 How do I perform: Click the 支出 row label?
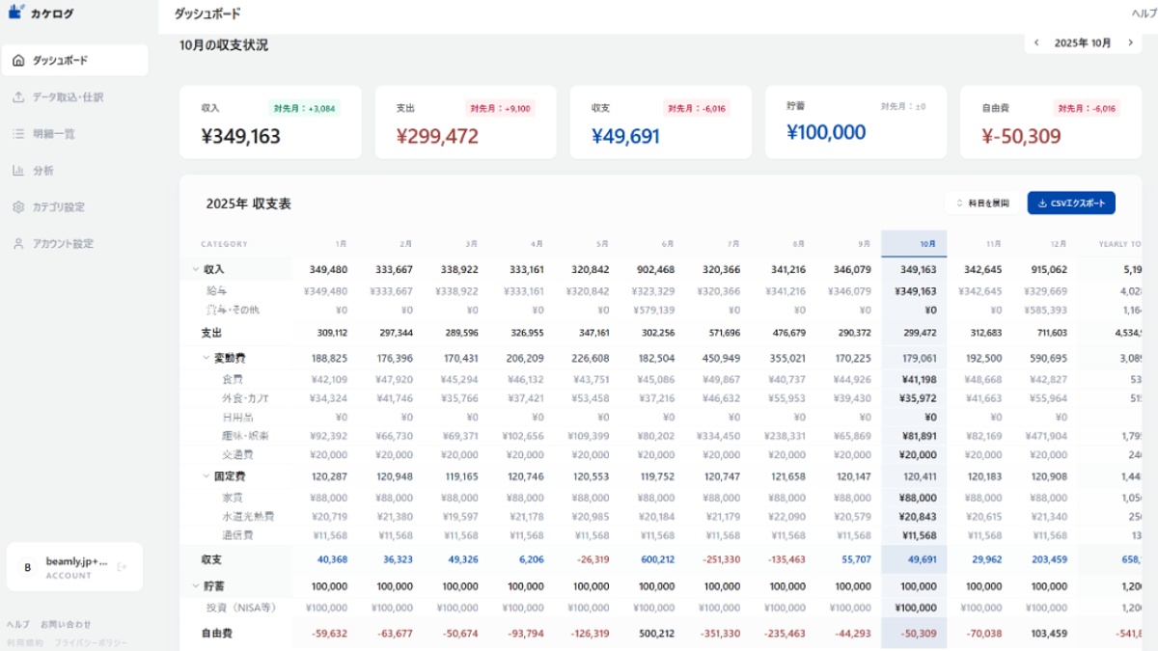click(211, 333)
